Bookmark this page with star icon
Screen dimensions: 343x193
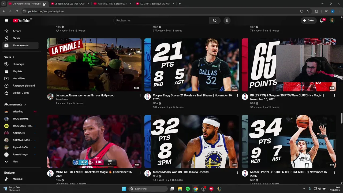308,11
